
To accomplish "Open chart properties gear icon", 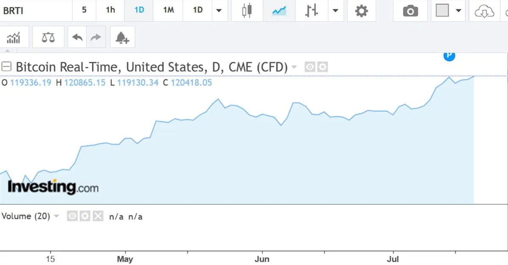I will click(362, 11).
